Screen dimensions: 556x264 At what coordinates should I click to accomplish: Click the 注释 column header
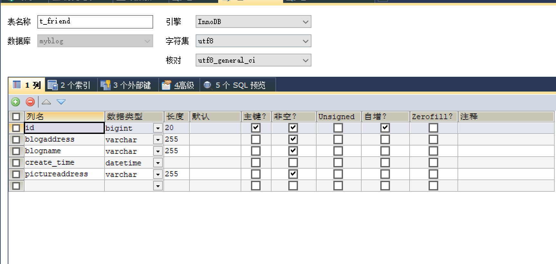[x=506, y=116]
